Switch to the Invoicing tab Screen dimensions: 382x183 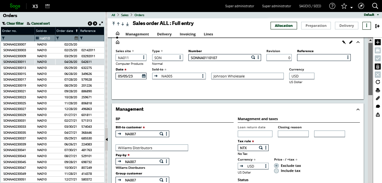click(188, 34)
